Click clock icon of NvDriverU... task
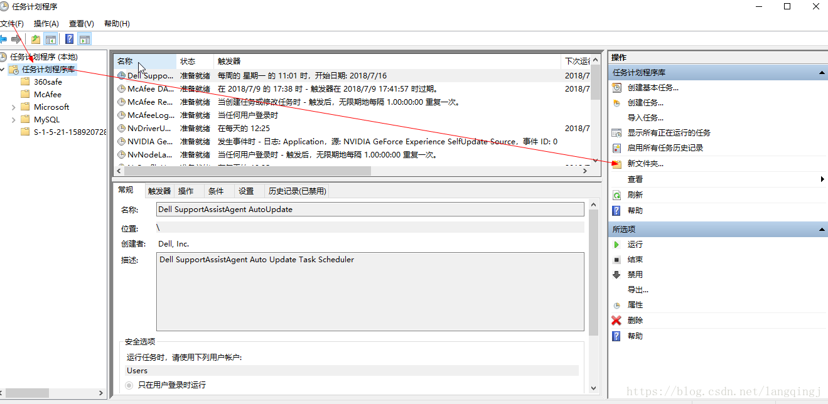 [x=122, y=129]
